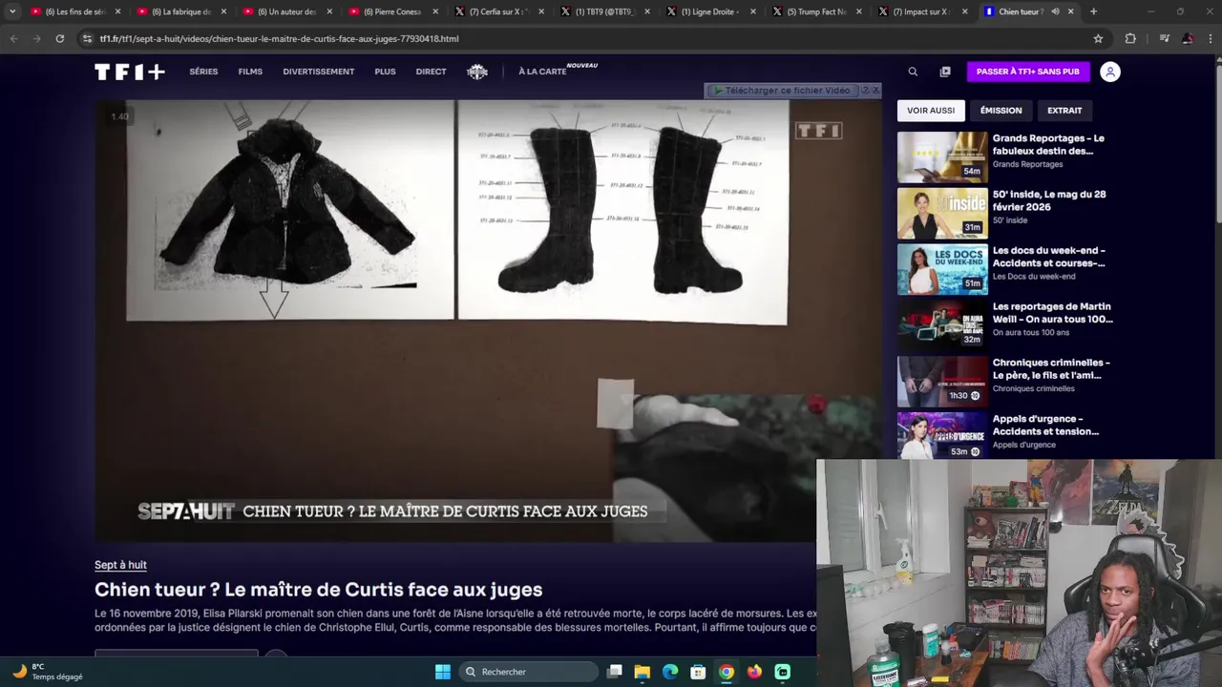
Task: Switch to the 'La fabrique de' YouTube tab
Action: coord(180,11)
